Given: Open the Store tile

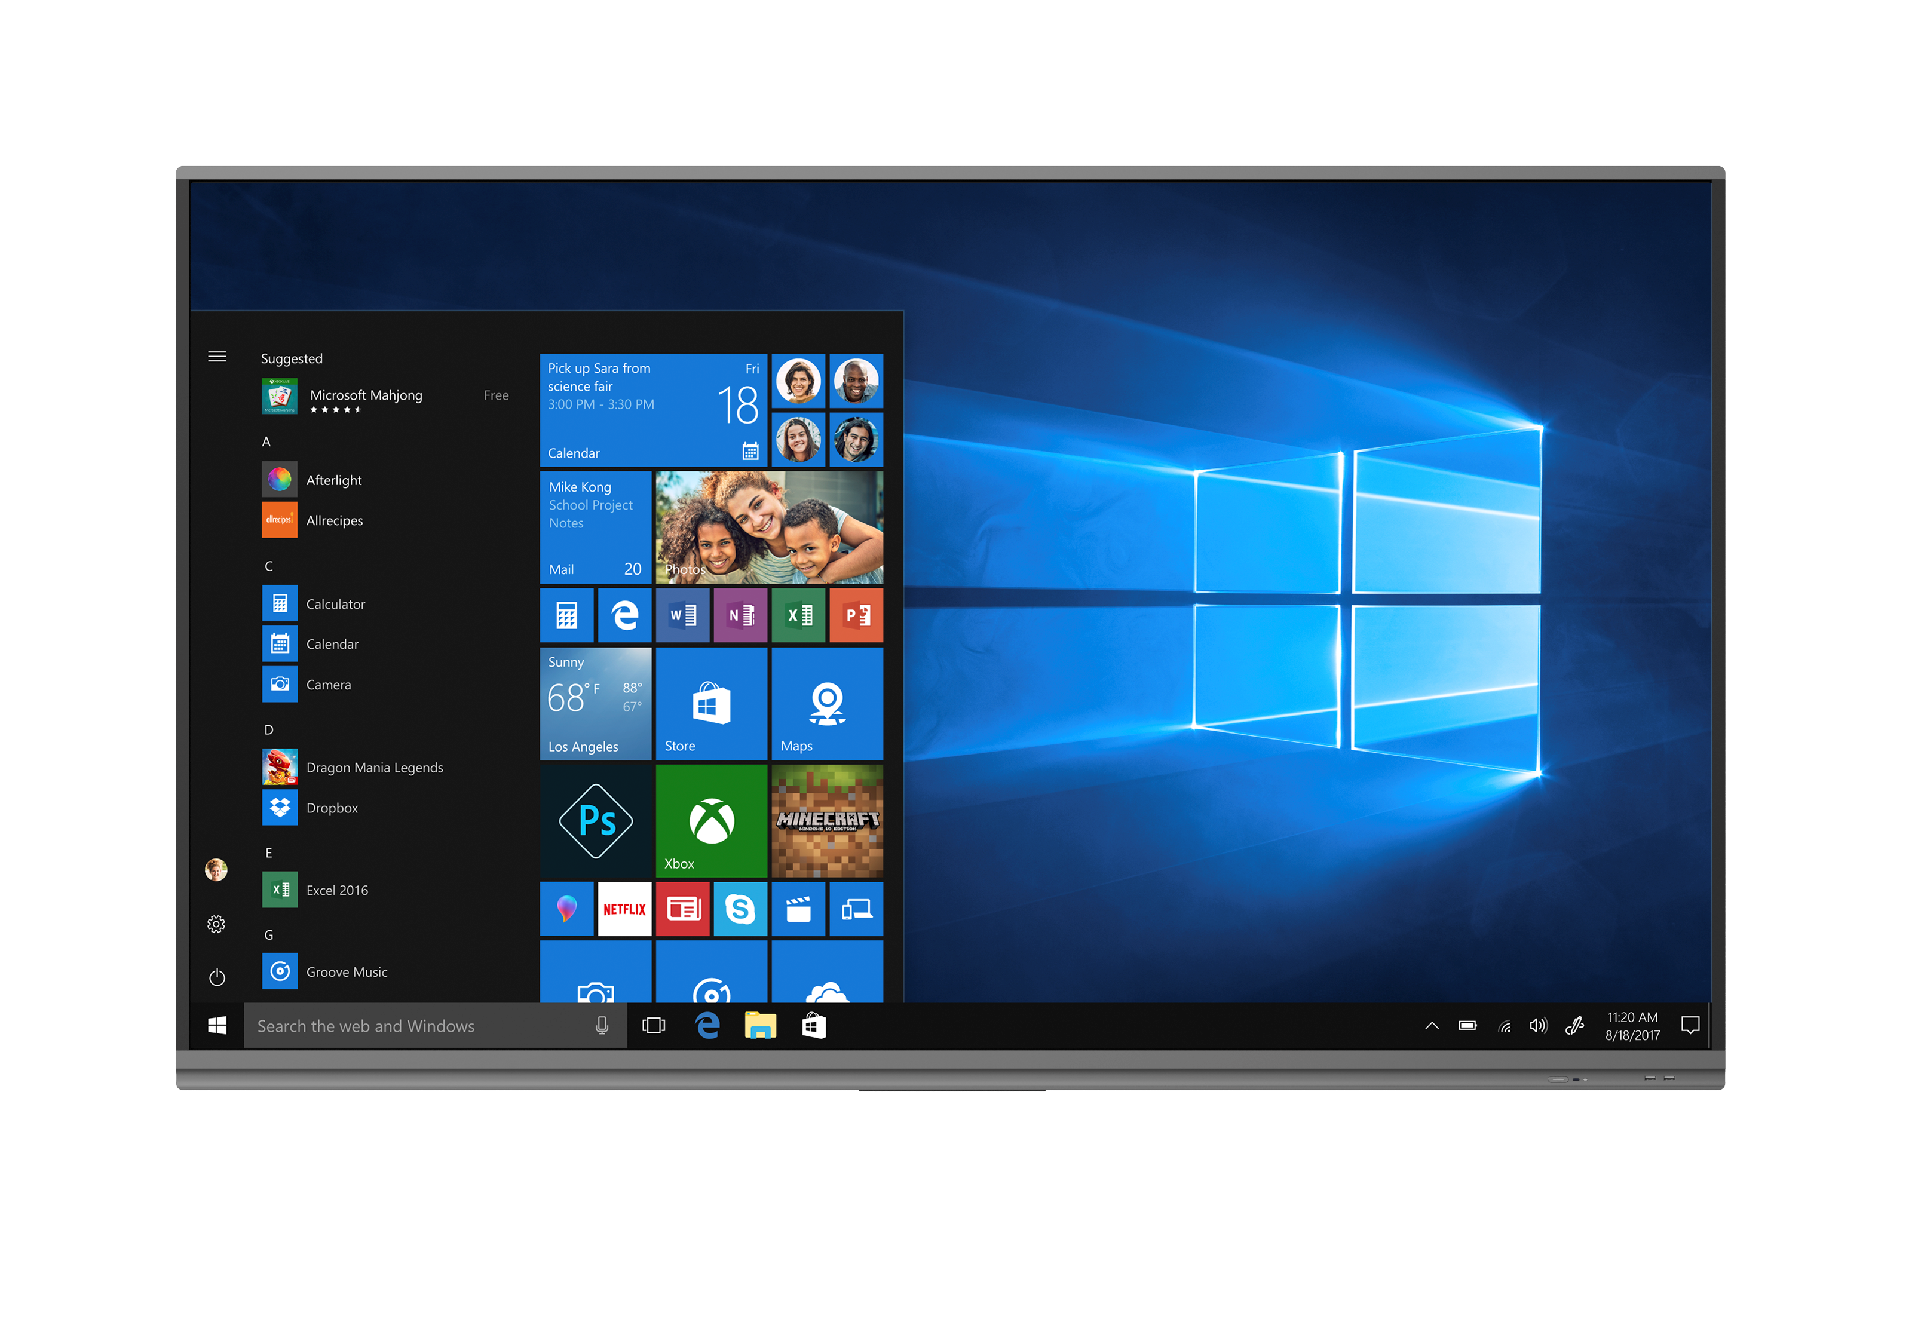Looking at the screenshot, I should [x=712, y=703].
